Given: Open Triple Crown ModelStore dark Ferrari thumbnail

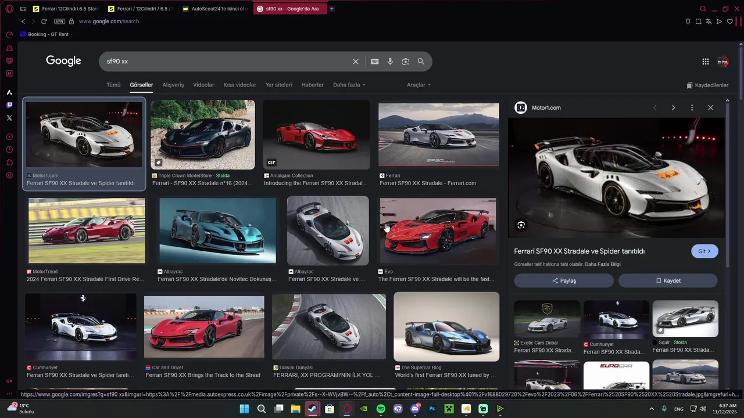Looking at the screenshot, I should click(202, 135).
